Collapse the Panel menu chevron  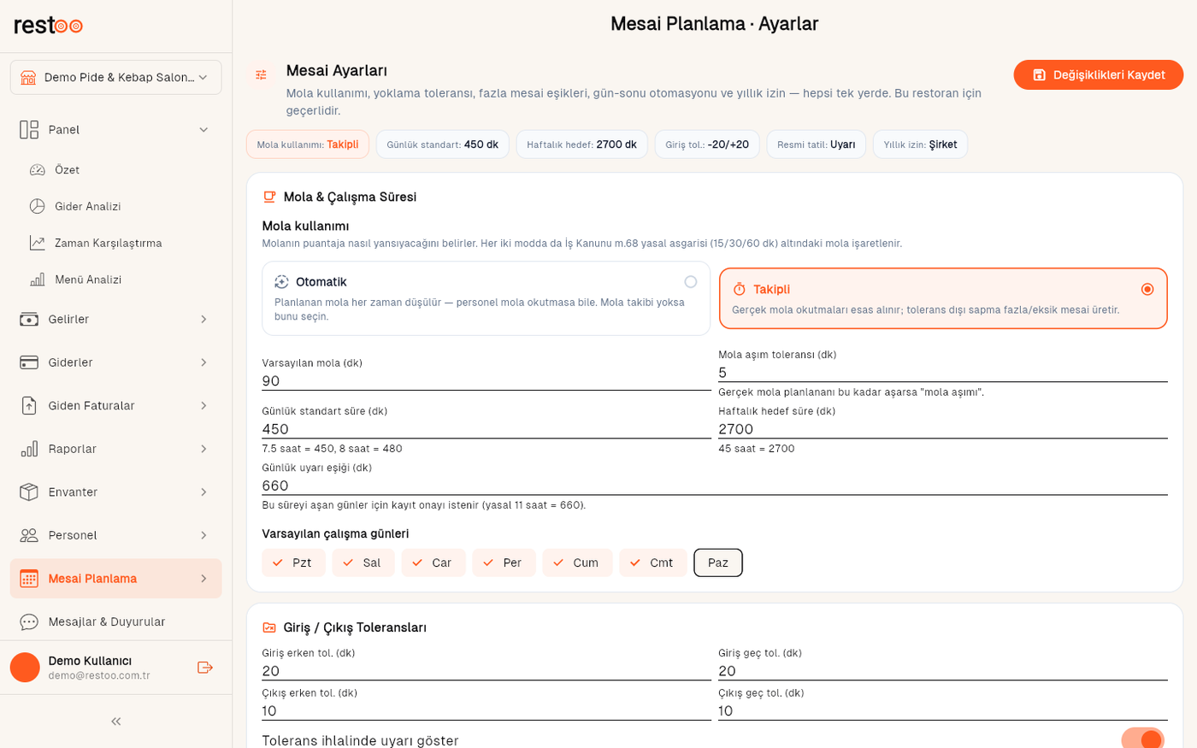(x=203, y=130)
